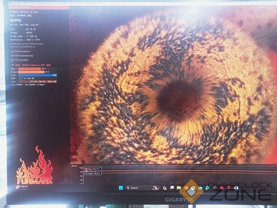Screen dimensions: 277x208
Task: Toggle the GPU graphs checkbox
Action: pos(12,60)
